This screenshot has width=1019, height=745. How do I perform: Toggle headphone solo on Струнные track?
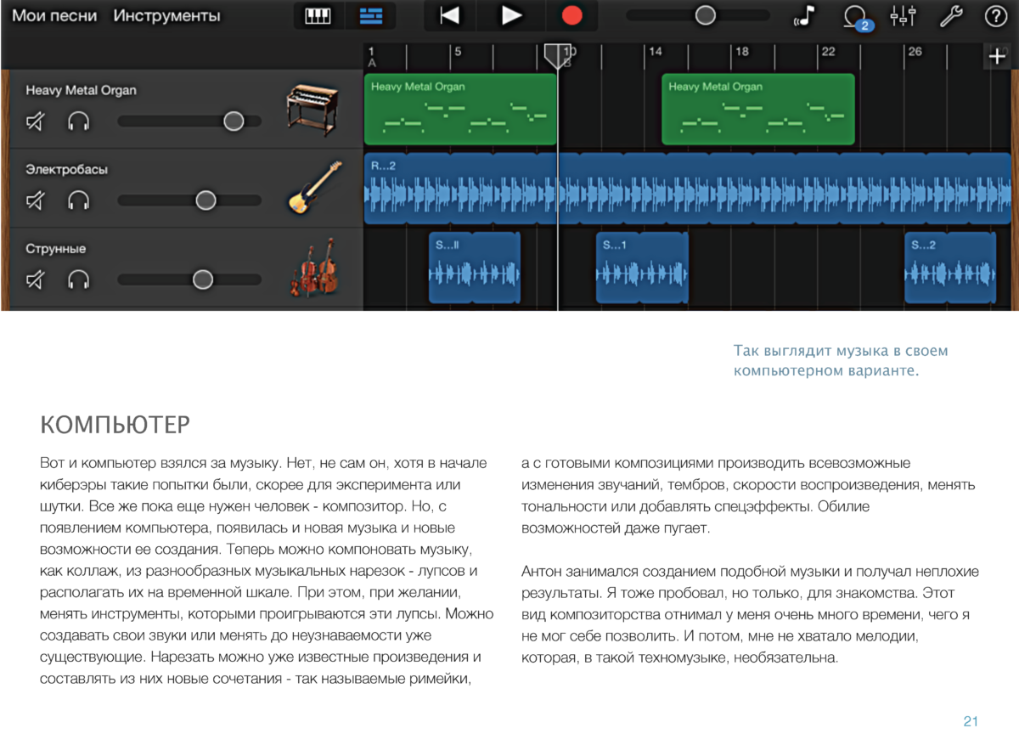78,279
